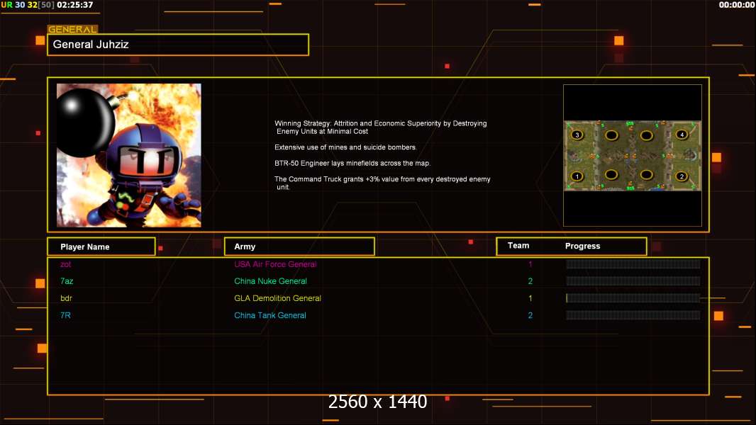Click bdr's loading progress bar
Image resolution: width=756 pixels, height=425 pixels.
(x=633, y=298)
